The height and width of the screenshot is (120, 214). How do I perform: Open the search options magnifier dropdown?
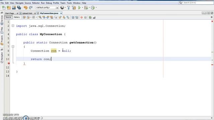click(x=181, y=3)
